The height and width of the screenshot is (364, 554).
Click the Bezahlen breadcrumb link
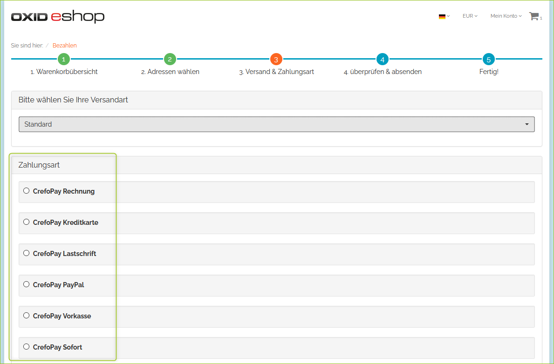point(65,46)
